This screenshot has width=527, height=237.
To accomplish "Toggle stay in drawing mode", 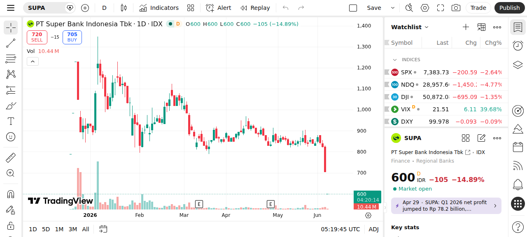I will (x=11, y=210).
